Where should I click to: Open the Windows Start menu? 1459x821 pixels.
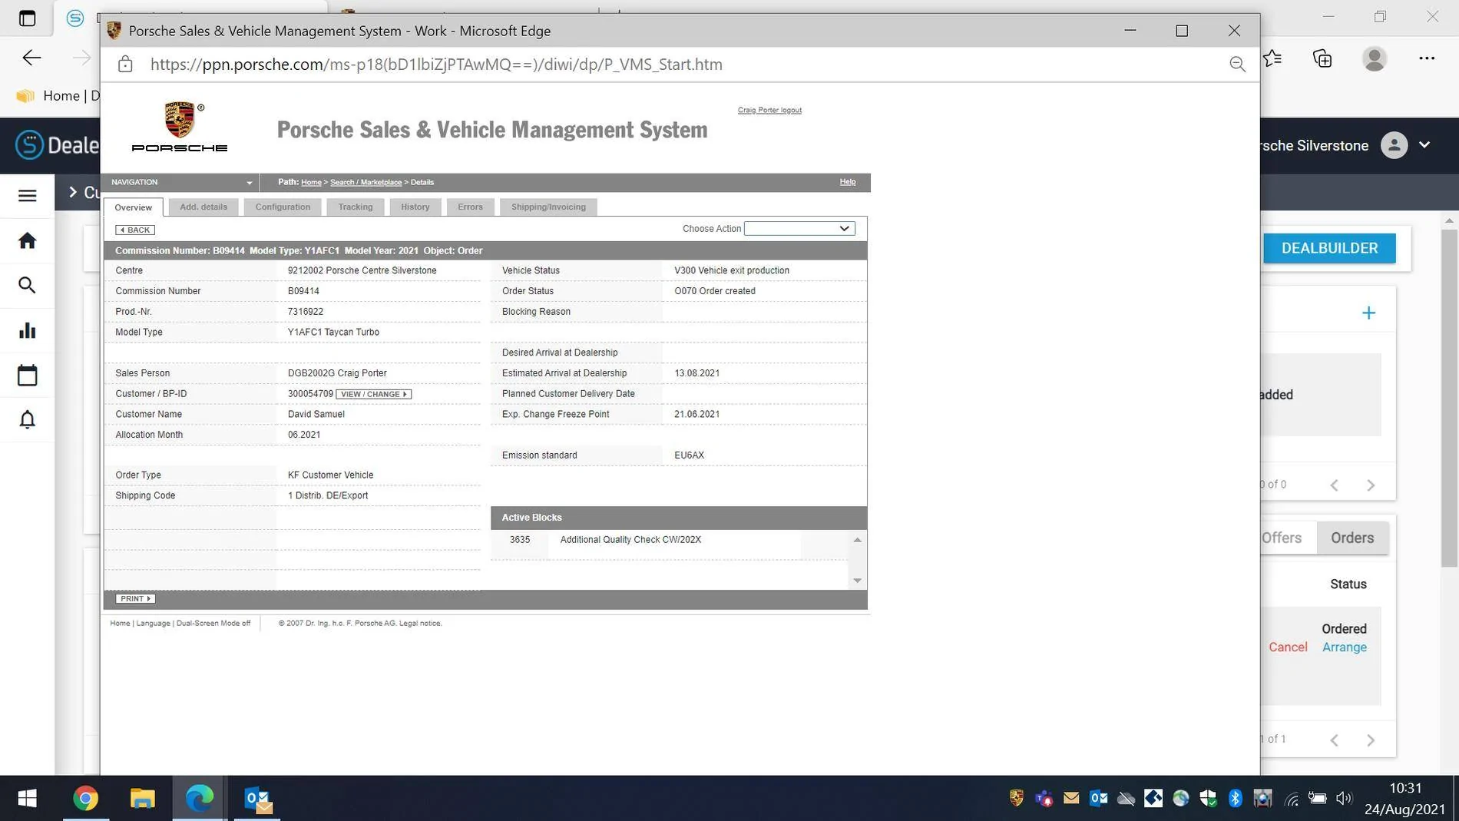click(x=28, y=799)
